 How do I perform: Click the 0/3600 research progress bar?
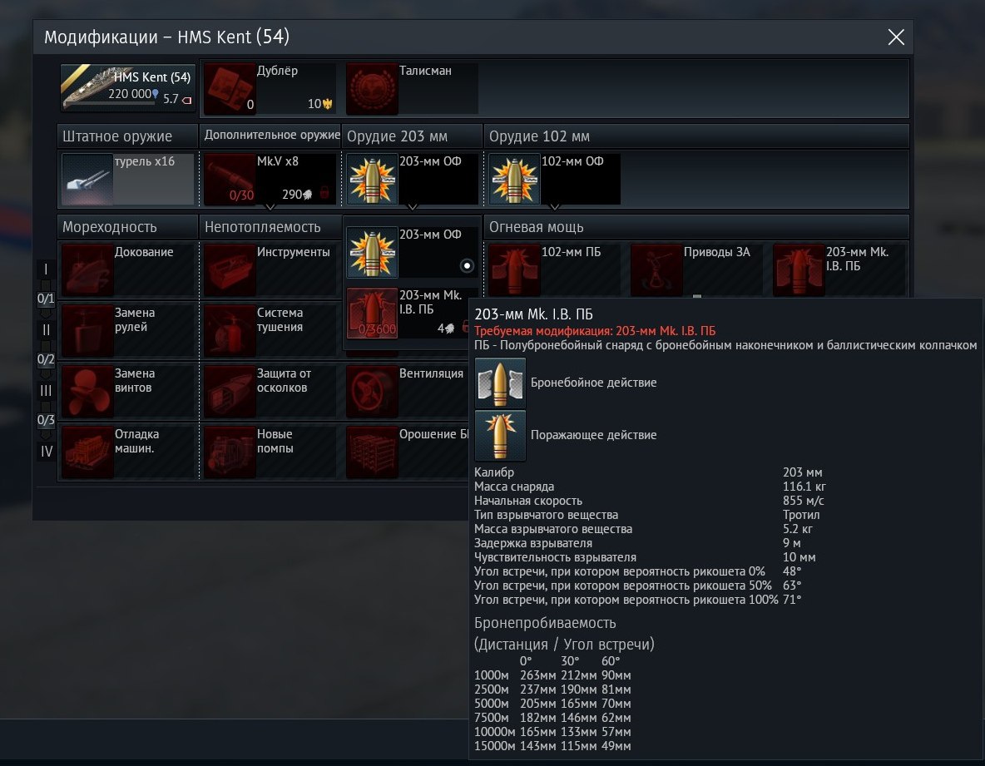378,329
